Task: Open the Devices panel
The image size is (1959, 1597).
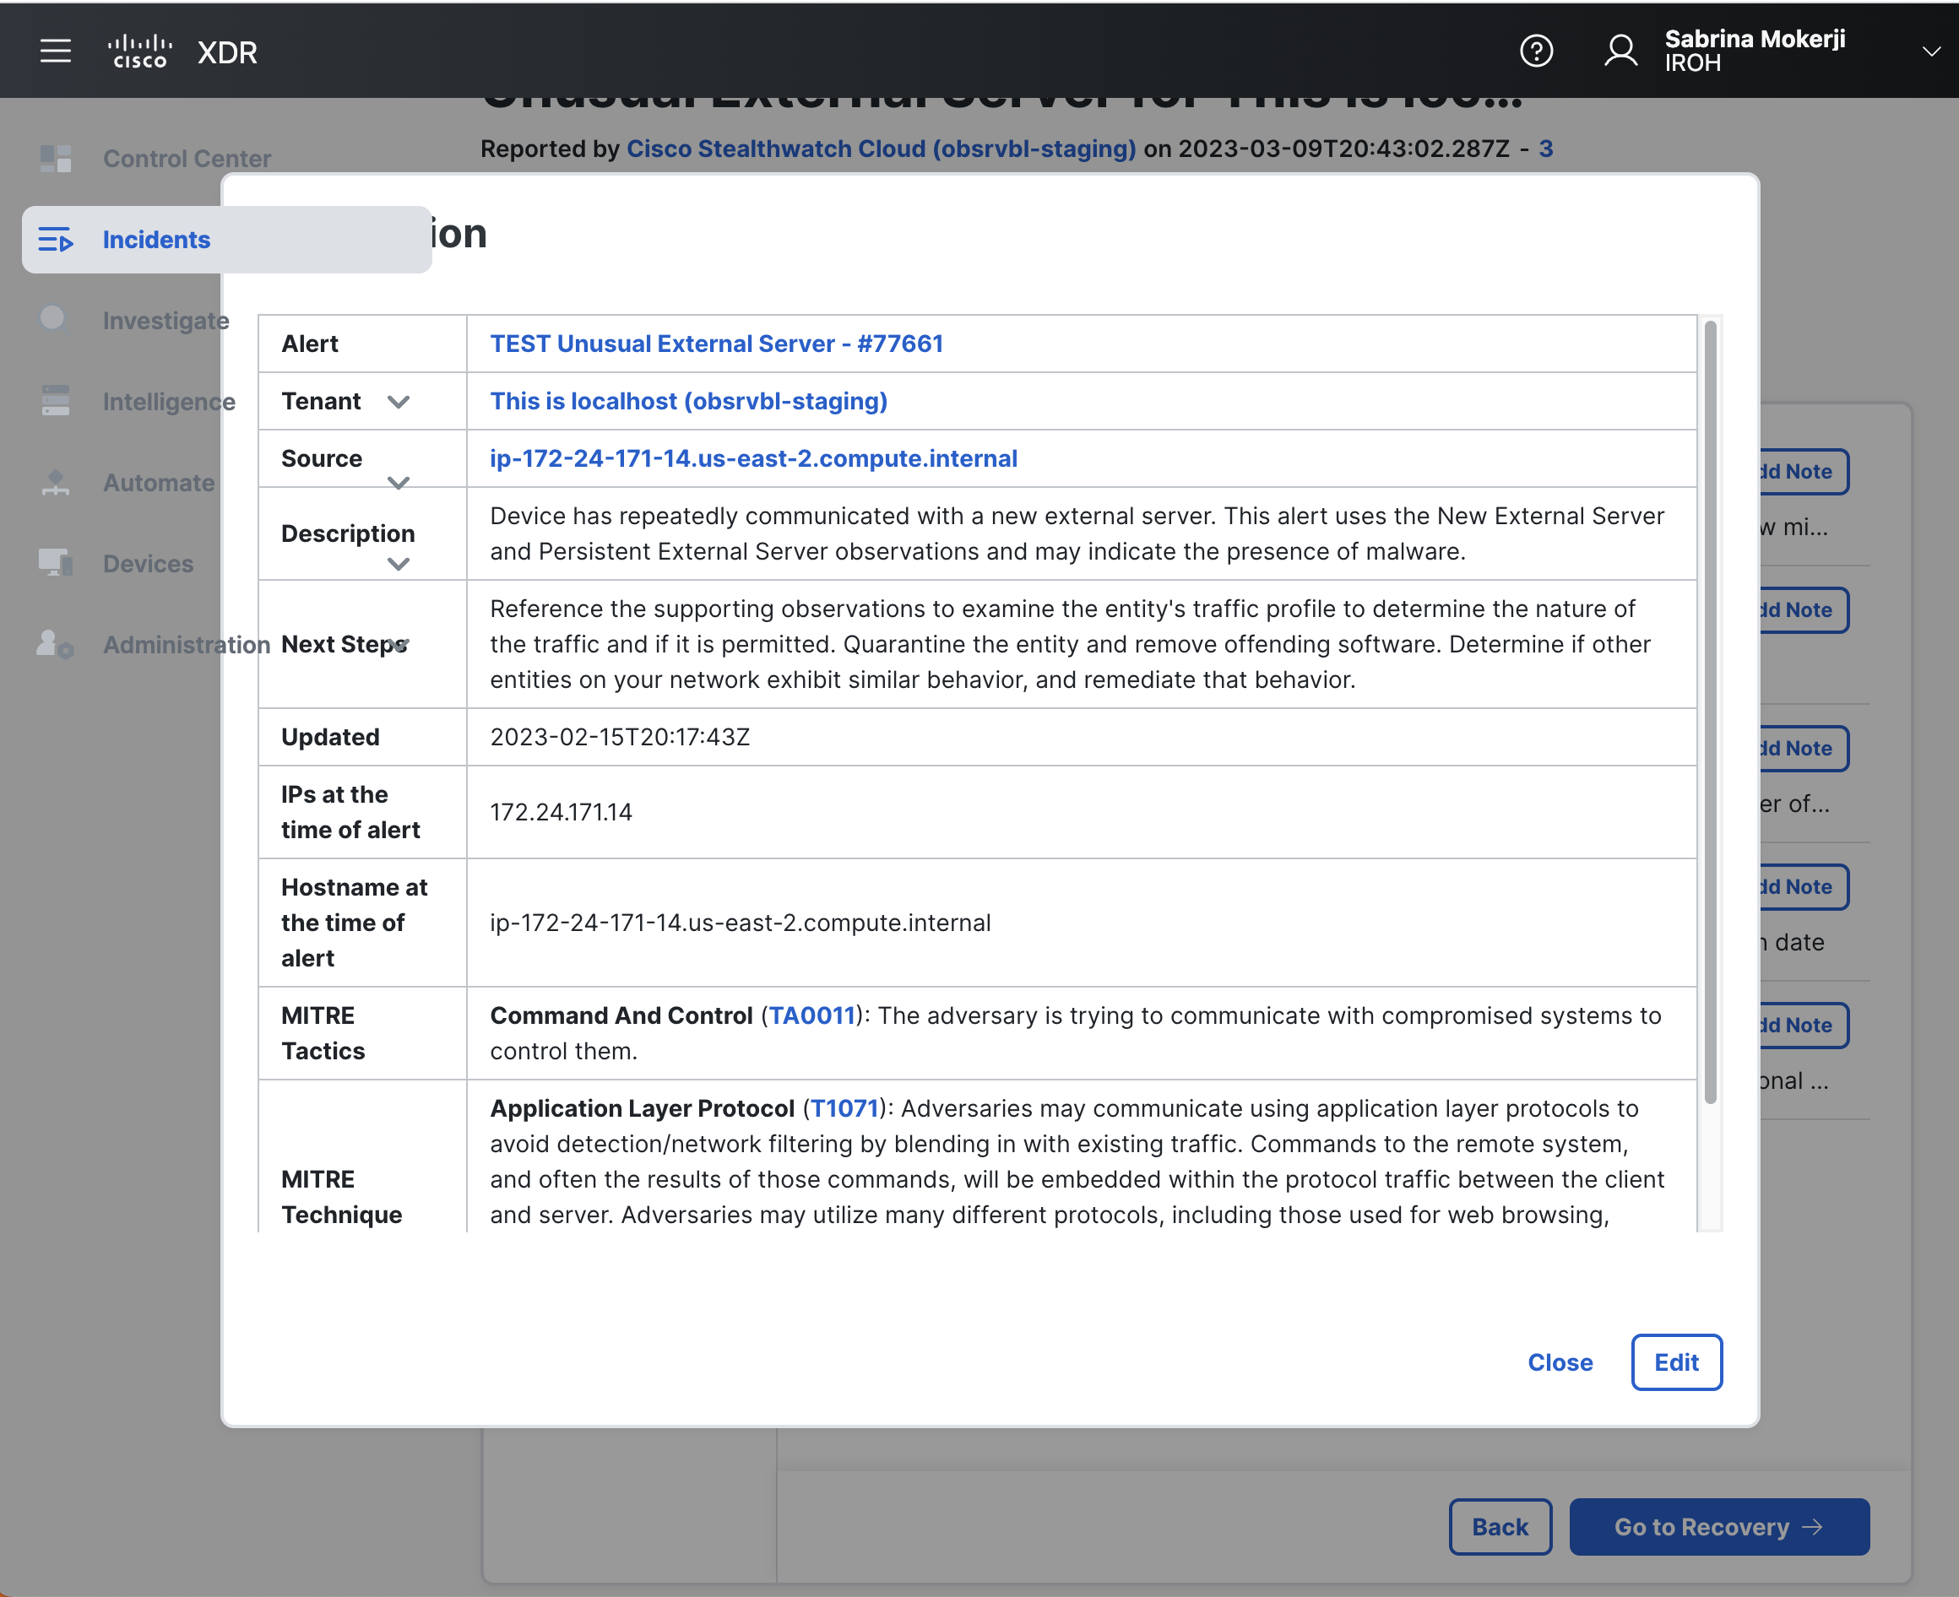Action: click(x=54, y=563)
